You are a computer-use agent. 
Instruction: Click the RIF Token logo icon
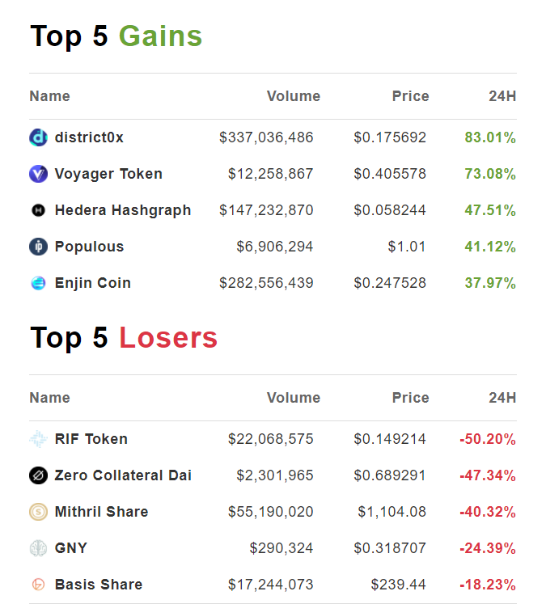[38, 439]
